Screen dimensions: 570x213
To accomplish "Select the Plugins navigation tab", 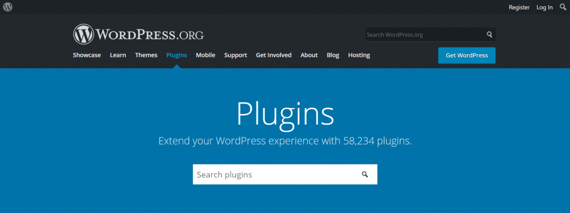I will point(176,55).
